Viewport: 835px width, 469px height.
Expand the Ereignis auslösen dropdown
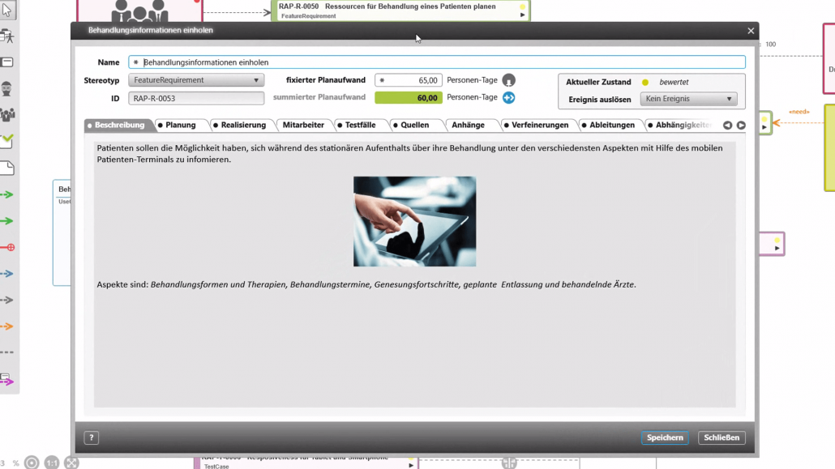[x=688, y=99]
